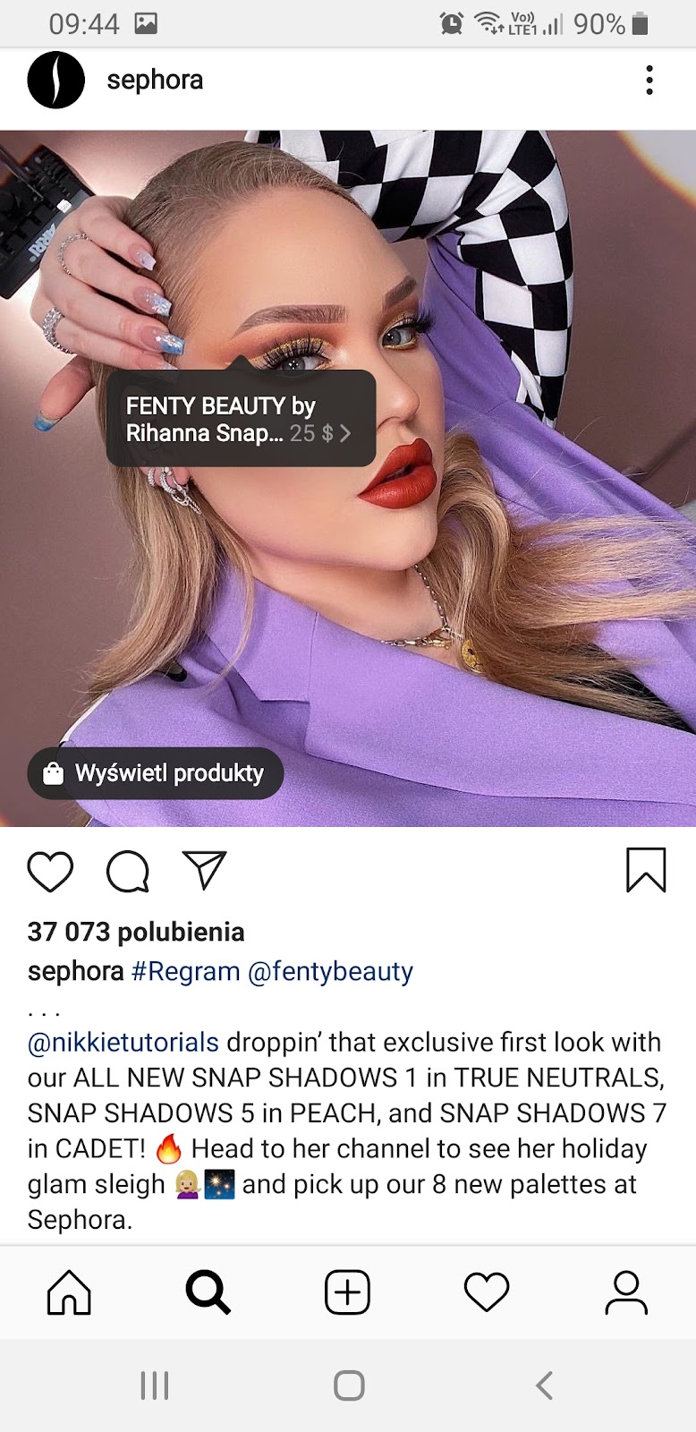Screen dimensions: 696x1432
Task: Tap Wyświetl produkty shopping button
Action: [x=156, y=773]
